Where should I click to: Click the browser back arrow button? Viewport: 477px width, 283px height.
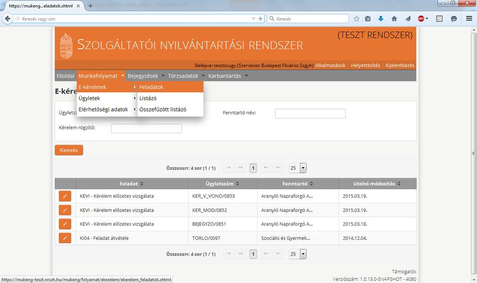[x=7, y=19]
